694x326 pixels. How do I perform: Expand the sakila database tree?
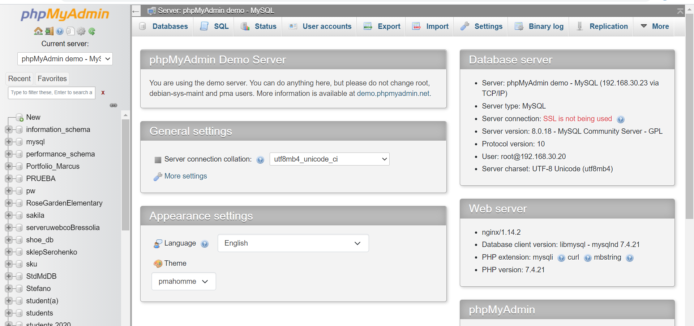pos(9,215)
